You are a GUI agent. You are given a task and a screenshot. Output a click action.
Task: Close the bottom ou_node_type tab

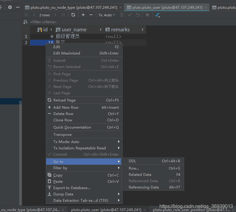[x=63, y=210]
